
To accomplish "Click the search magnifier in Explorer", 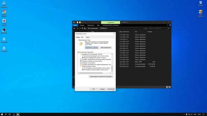I will pyautogui.click(x=169, y=28).
